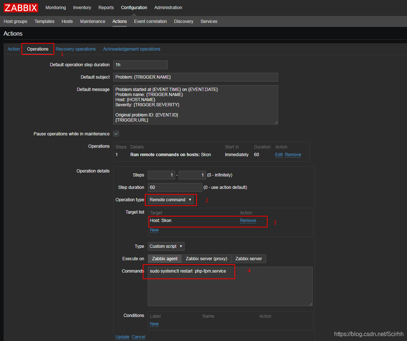Switch to Acknowledgement operations tab
407x341 pixels.
pos(131,49)
